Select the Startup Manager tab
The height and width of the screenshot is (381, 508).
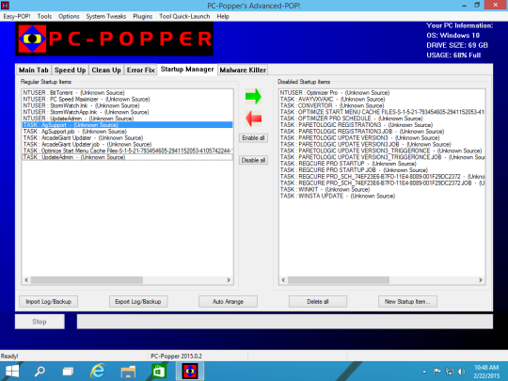(x=187, y=70)
